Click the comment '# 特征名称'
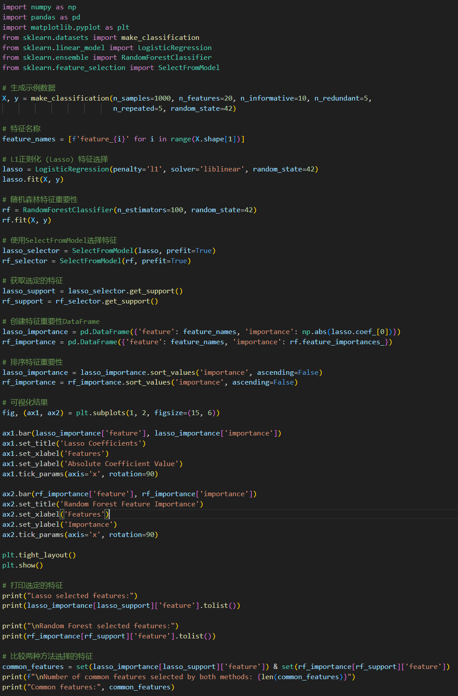The width and height of the screenshot is (458, 696). tap(21, 128)
